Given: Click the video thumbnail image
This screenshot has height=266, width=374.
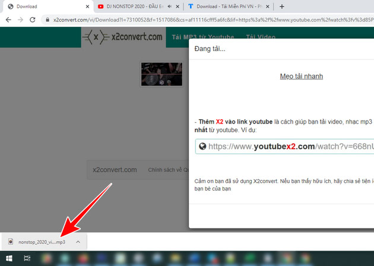Looking at the screenshot, I should [161, 74].
